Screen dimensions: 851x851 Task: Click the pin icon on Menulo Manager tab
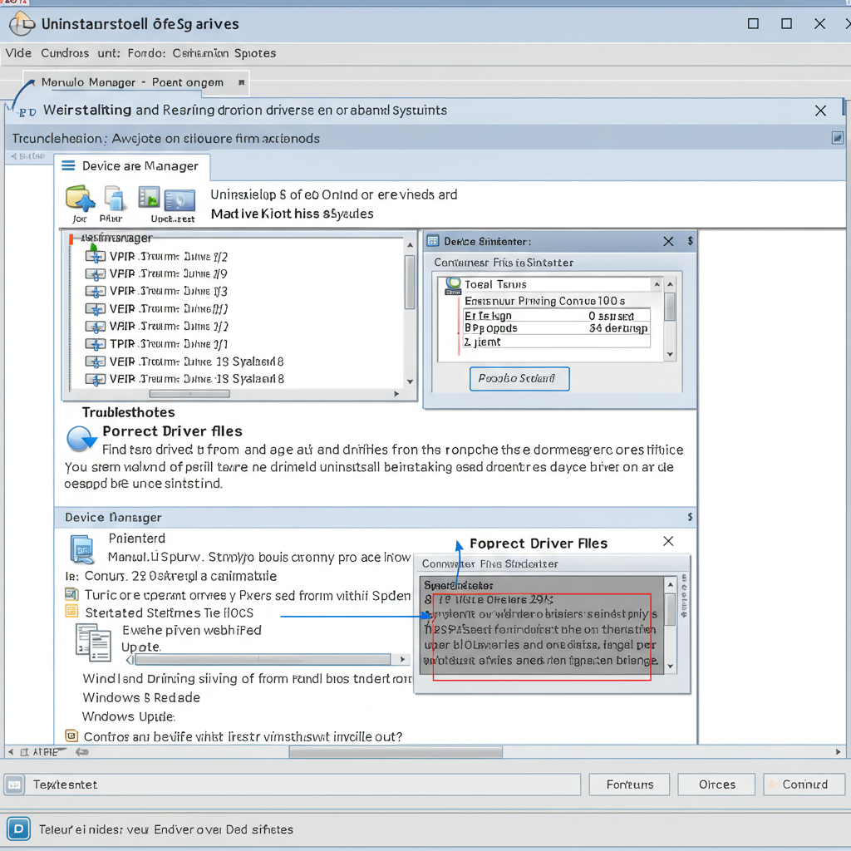(x=242, y=82)
